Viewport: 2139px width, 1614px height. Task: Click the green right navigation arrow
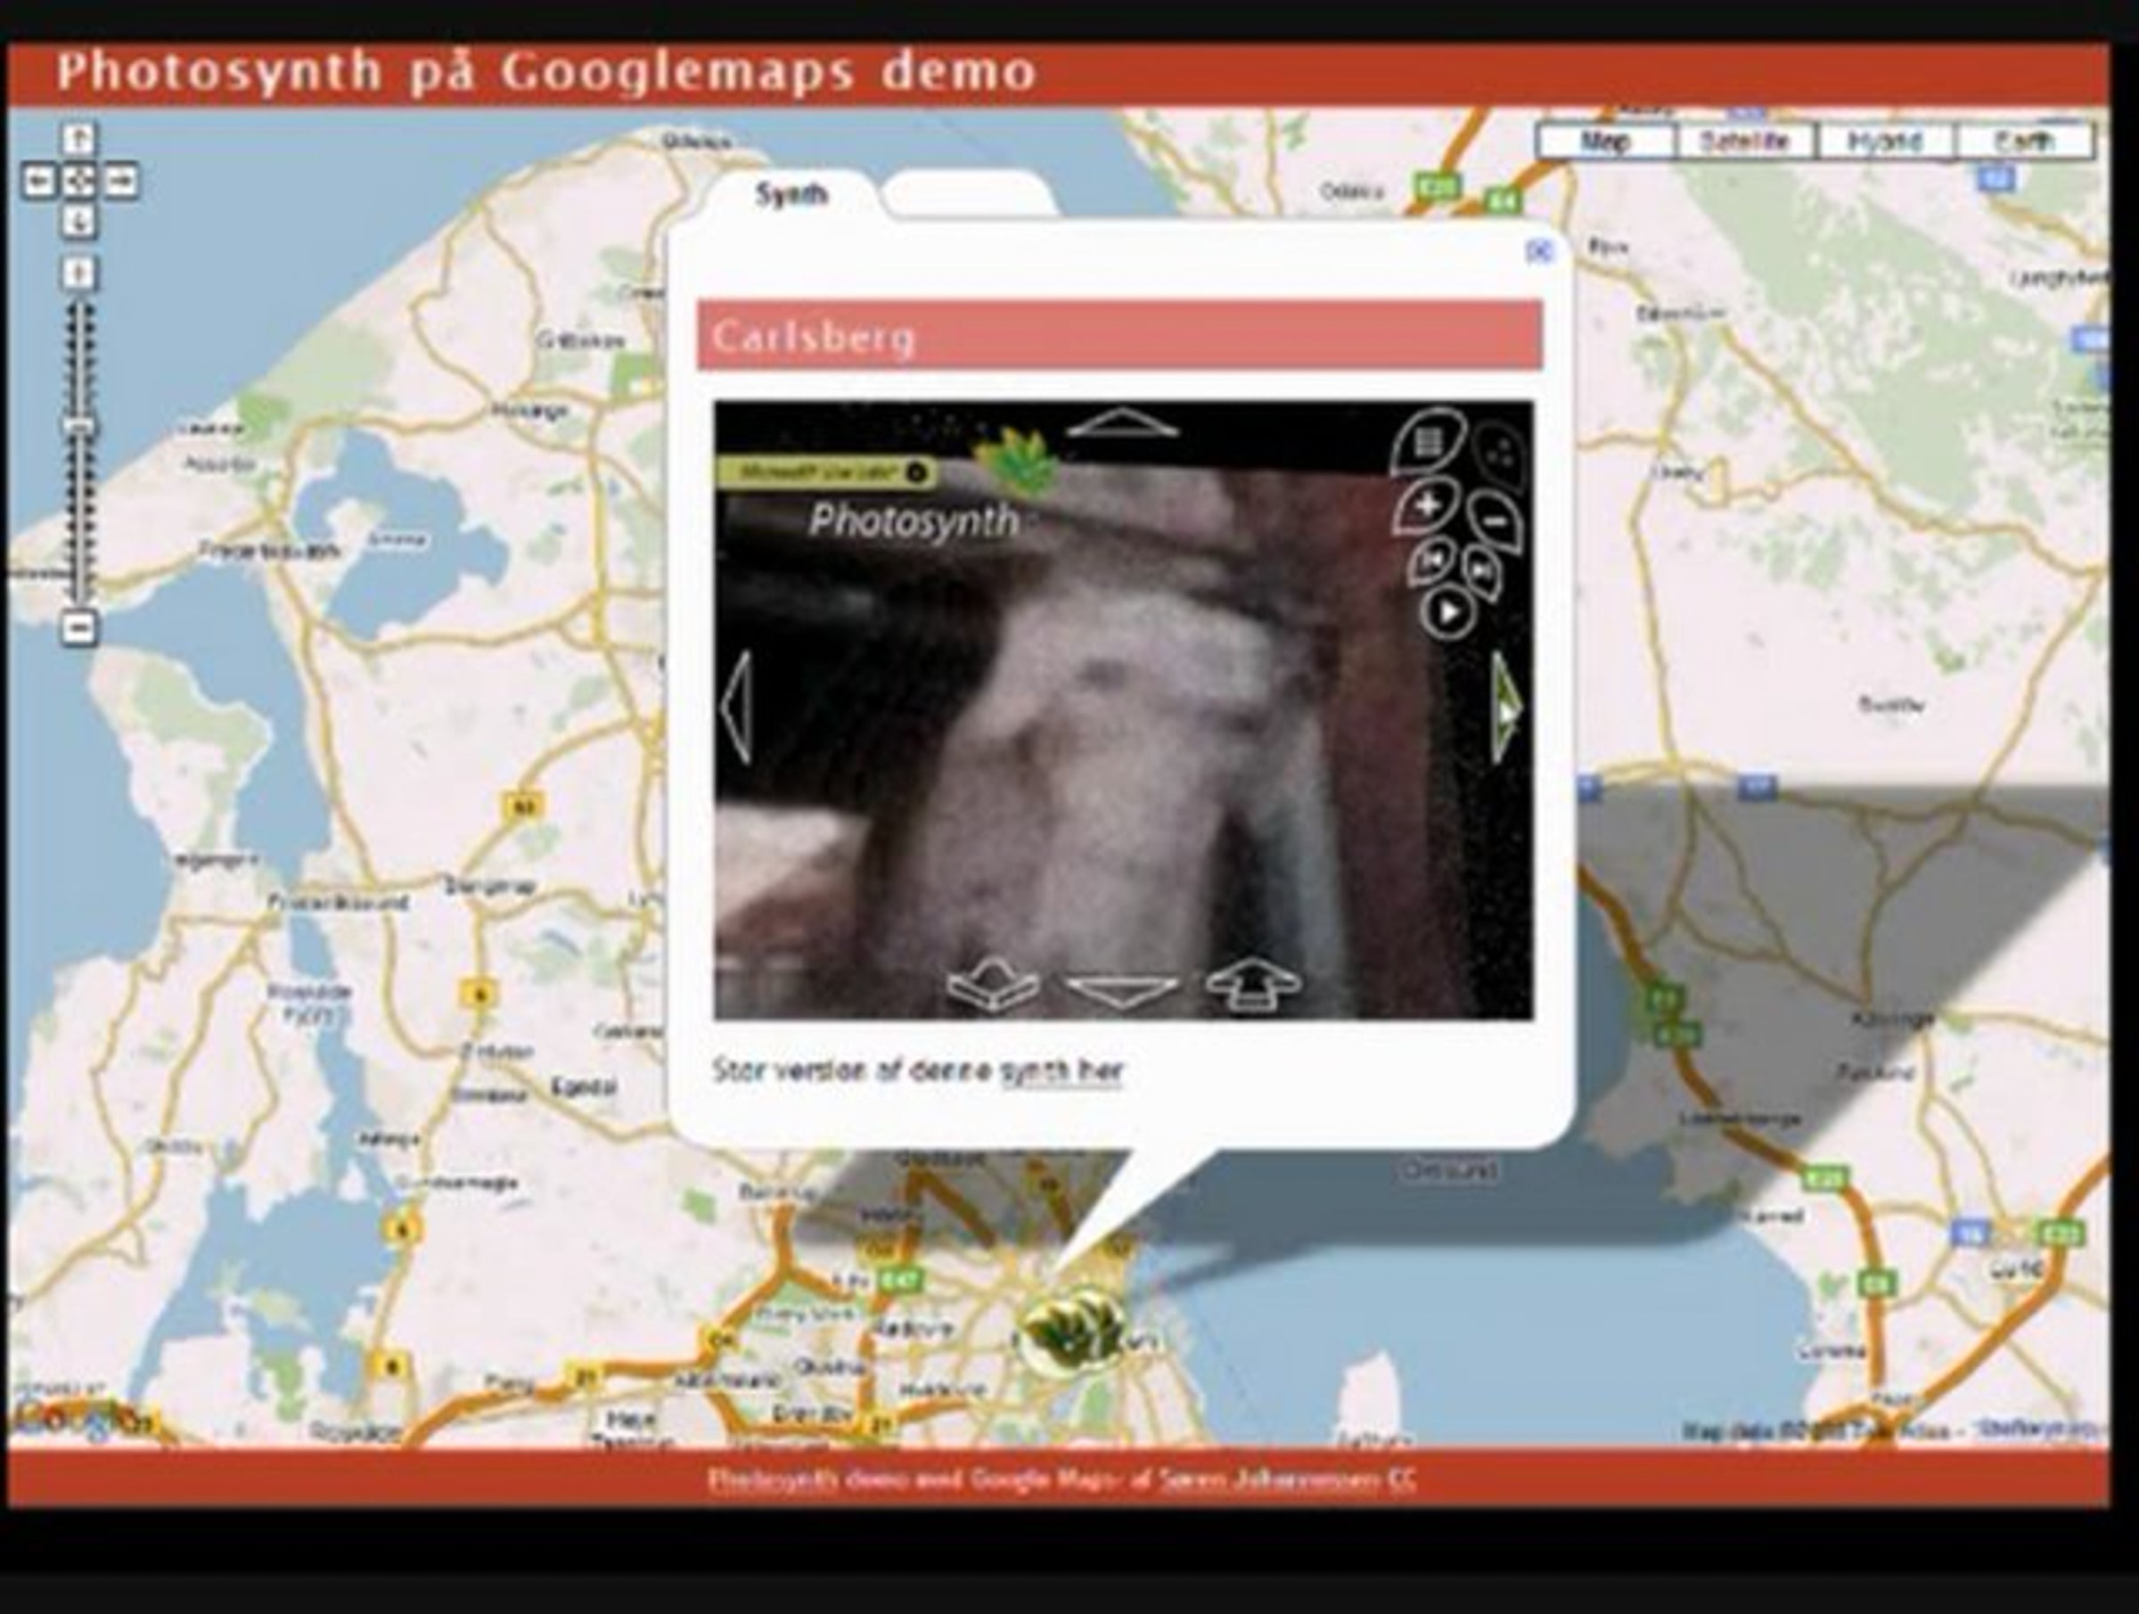click(1505, 709)
